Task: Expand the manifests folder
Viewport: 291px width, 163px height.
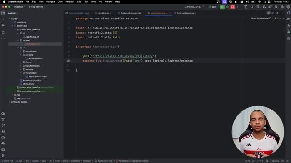Action: (12, 22)
